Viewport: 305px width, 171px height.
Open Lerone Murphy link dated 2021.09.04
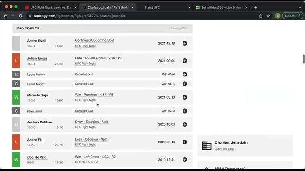[36, 74]
